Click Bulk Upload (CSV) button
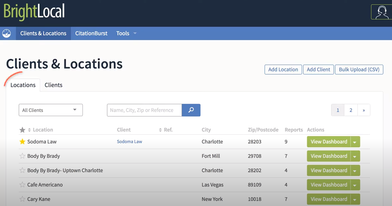The height and width of the screenshot is (206, 392). tap(359, 69)
